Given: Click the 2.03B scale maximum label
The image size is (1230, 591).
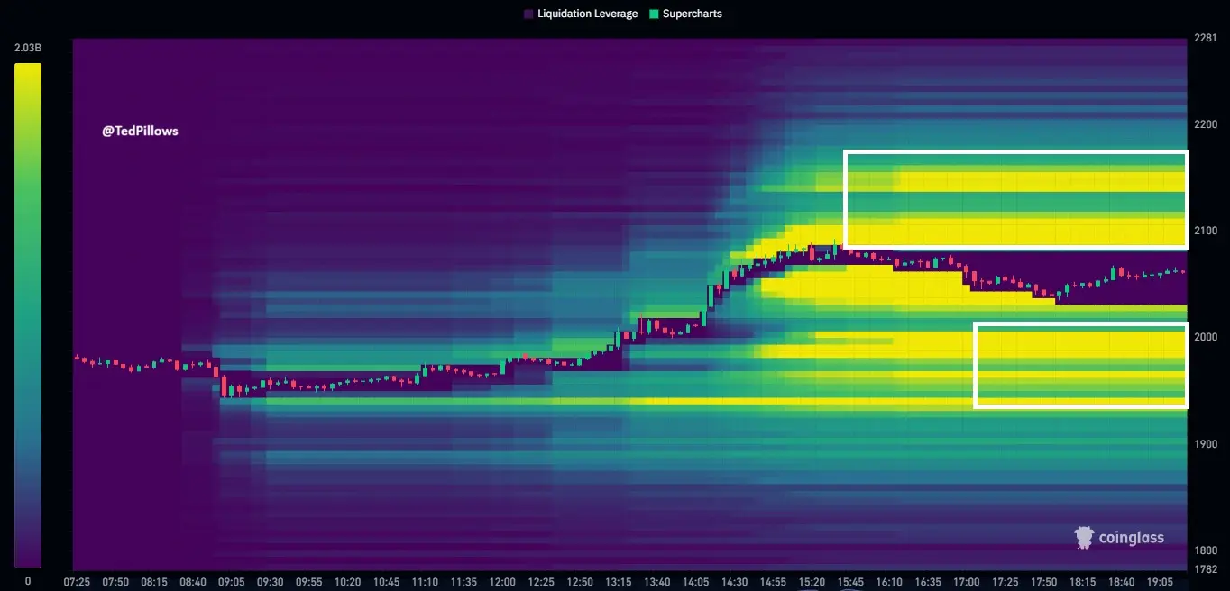Looking at the screenshot, I should coord(28,48).
